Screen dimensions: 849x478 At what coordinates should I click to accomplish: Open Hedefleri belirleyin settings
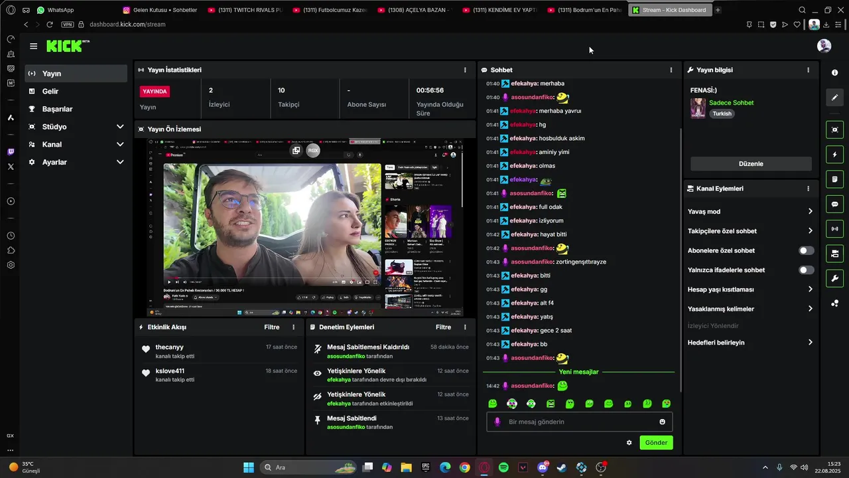point(750,343)
